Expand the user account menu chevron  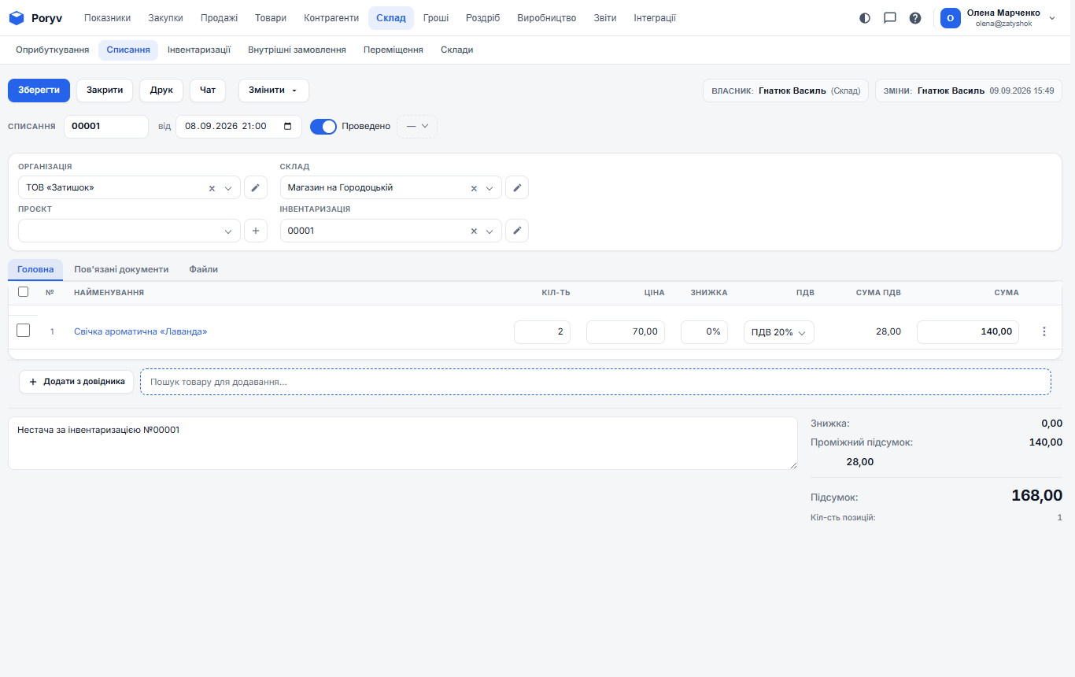pos(1052,18)
